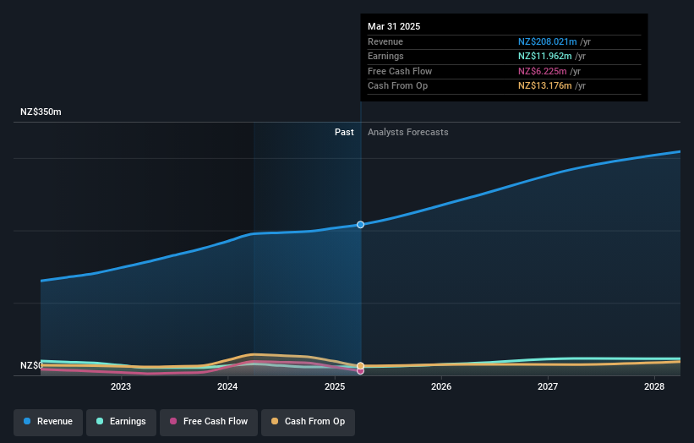This screenshot has height=443, width=694.
Task: Click the orange Cash From Op data point marker
Action: coord(361,366)
